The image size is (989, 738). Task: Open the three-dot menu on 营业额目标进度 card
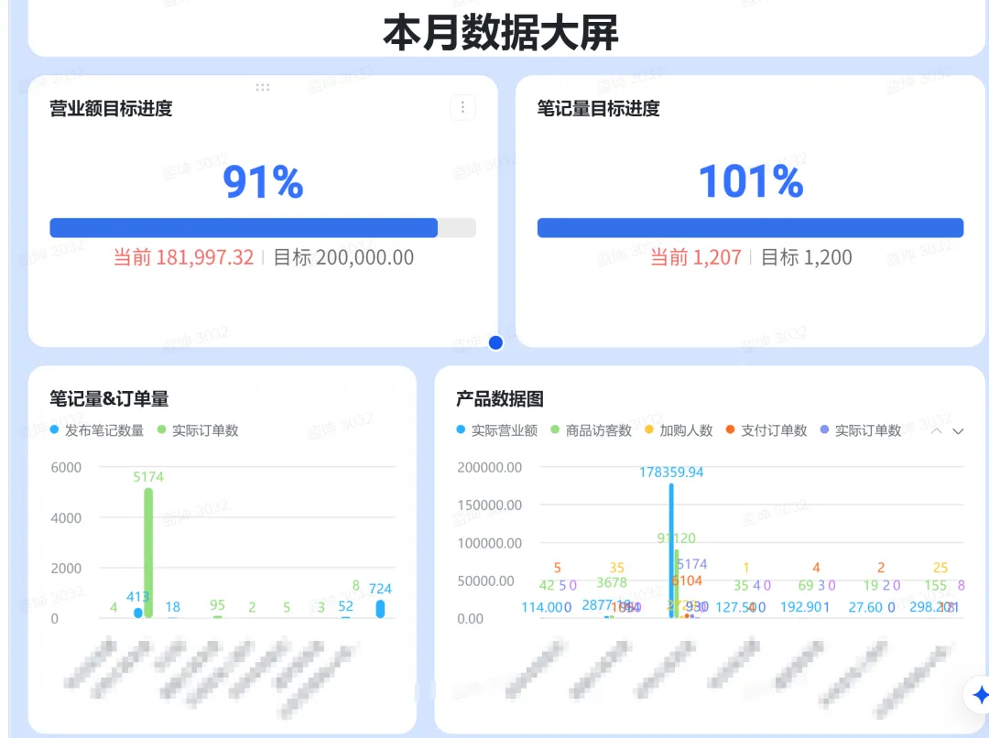pos(462,108)
